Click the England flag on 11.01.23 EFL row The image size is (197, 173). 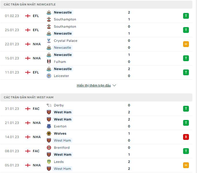point(28,72)
